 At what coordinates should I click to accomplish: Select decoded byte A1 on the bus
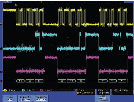[122, 81]
